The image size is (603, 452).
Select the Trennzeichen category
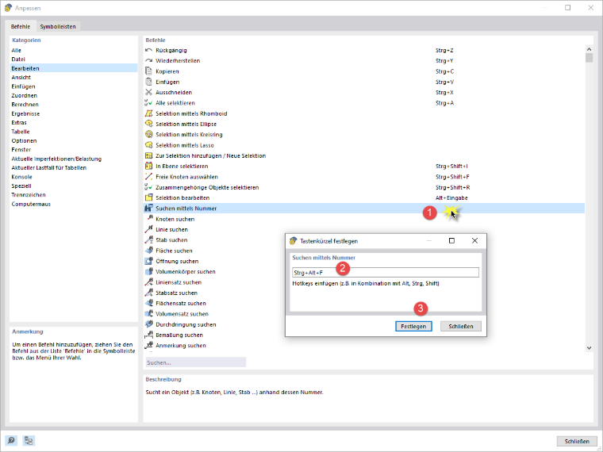[74, 195]
